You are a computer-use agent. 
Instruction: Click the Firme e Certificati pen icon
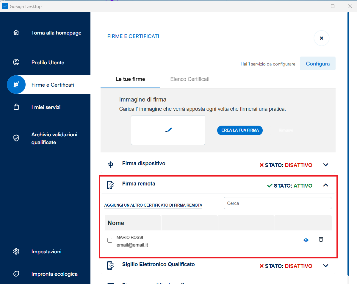pos(16,85)
